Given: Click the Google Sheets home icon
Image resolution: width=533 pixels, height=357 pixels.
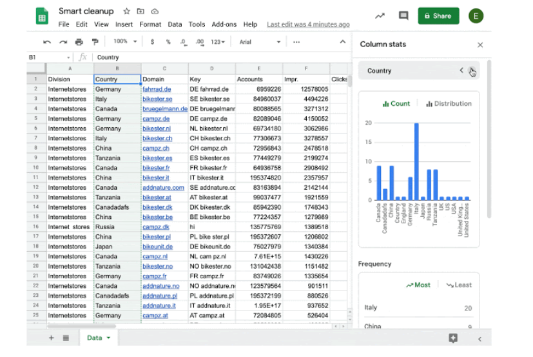Looking at the screenshot, I should coord(42,16).
